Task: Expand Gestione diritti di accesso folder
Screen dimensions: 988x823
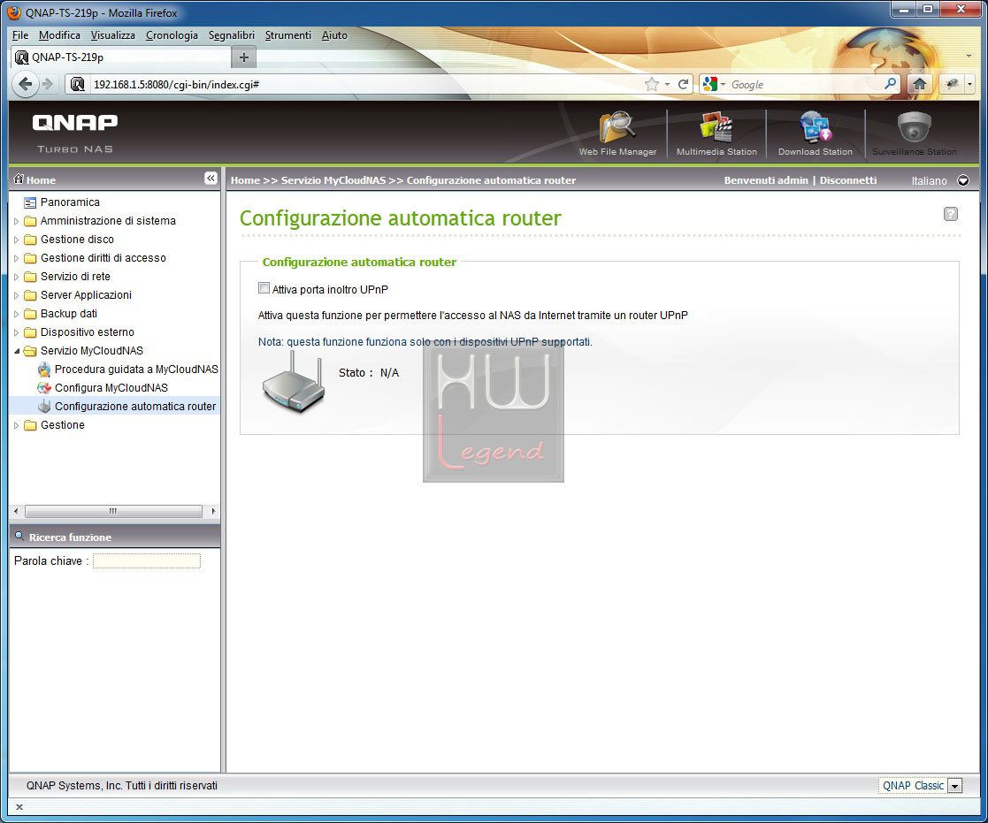Action: [x=17, y=258]
